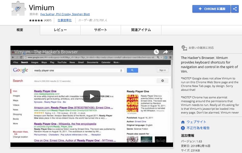
Task: Click the Ready Player One search result link
Action: [x=45, y=91]
